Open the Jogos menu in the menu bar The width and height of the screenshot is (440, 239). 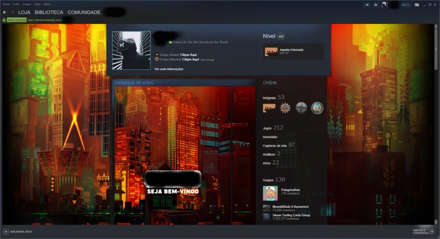[37, 4]
